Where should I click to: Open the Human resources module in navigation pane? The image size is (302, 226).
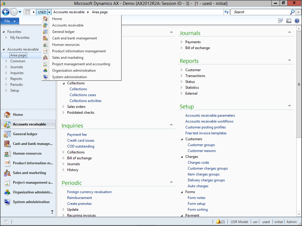(27, 154)
